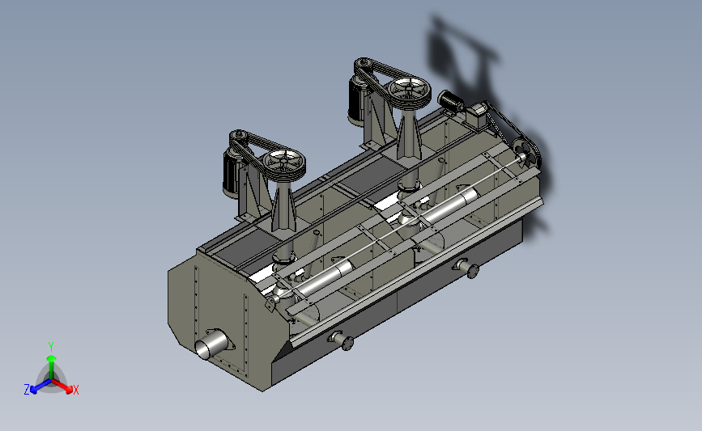The image size is (702, 431).
Task: Select the inlet pipe on the front end plate
Action: coord(211,343)
